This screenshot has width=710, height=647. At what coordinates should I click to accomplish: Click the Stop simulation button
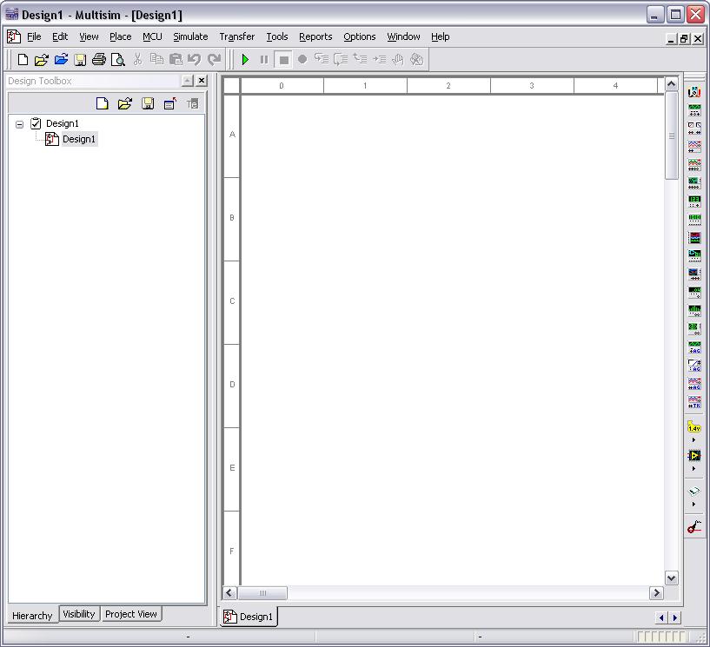click(x=283, y=60)
